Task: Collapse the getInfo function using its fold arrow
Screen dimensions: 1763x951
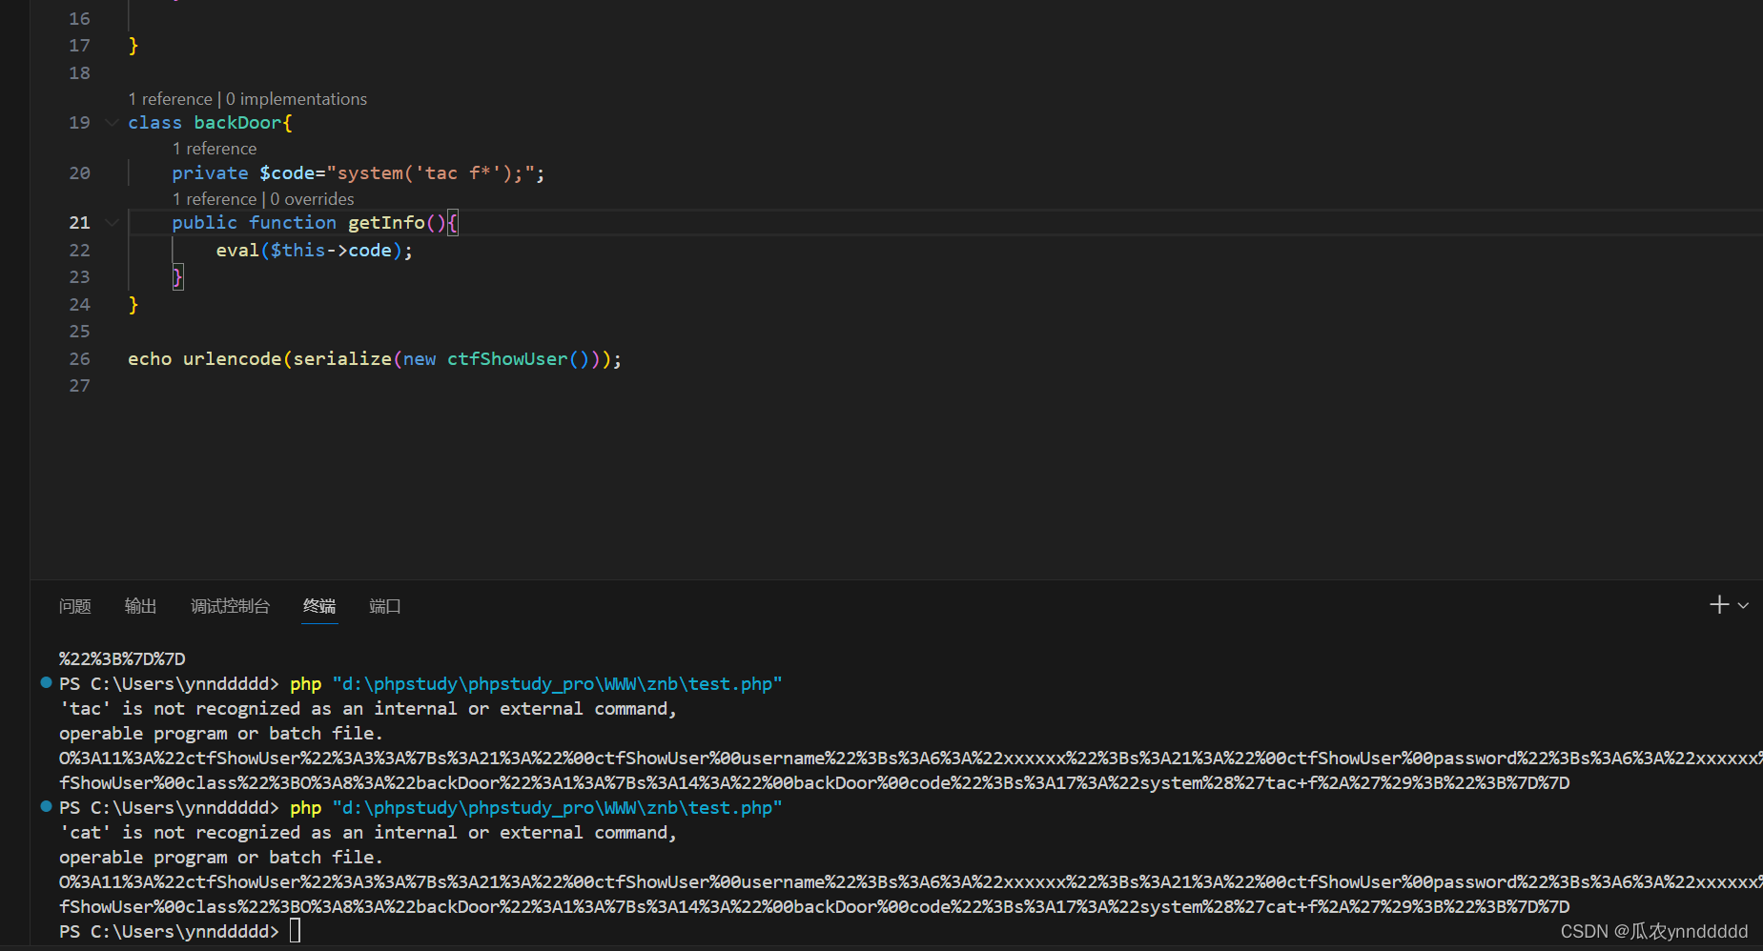Action: point(112,222)
